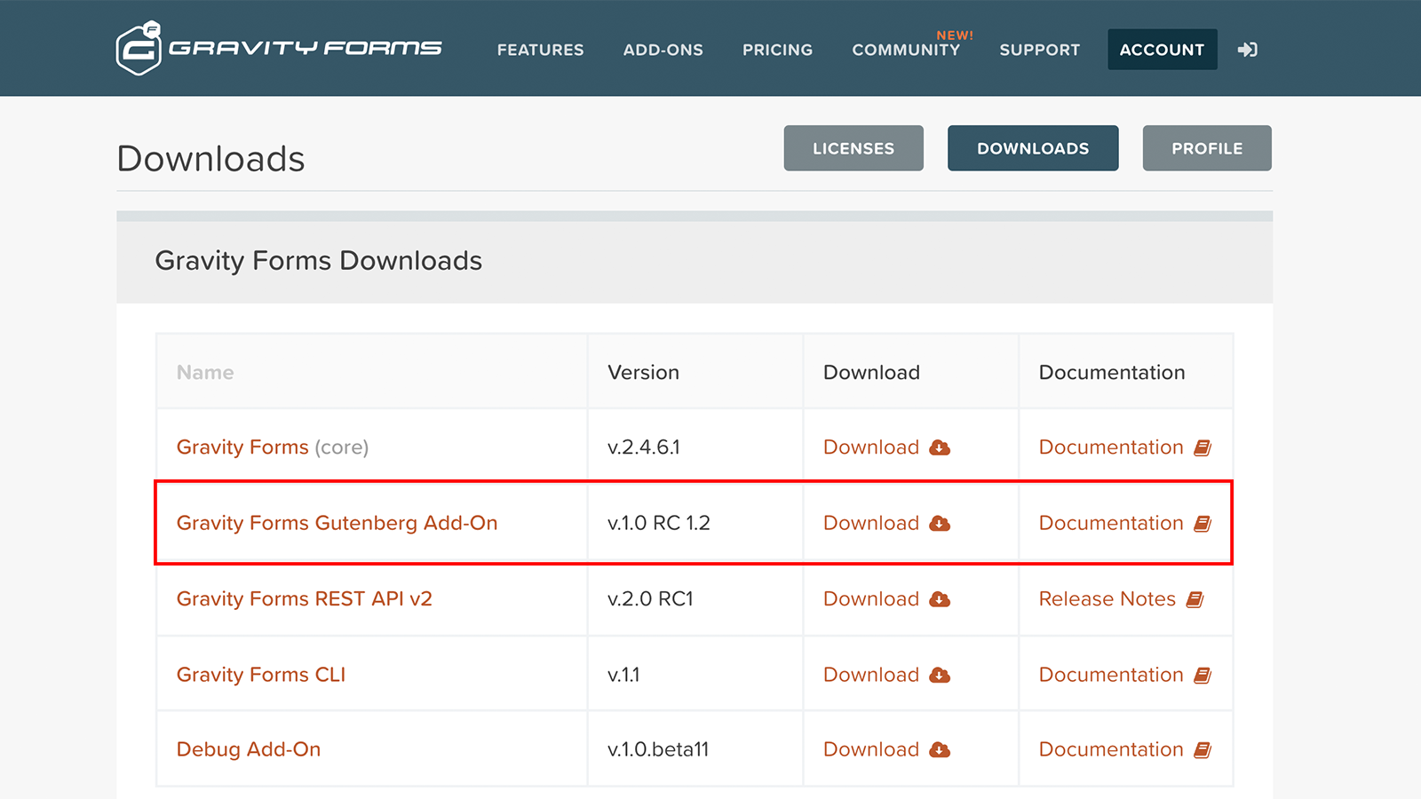Screen dimensions: 1421x799
Task: Click Download link for Debug Add-On
Action: [x=871, y=749]
